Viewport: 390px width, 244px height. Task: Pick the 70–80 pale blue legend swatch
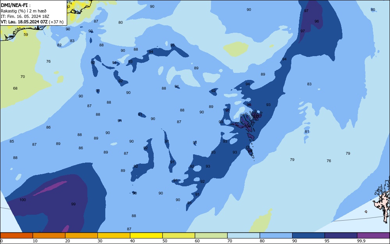pyautogui.click(x=243, y=235)
